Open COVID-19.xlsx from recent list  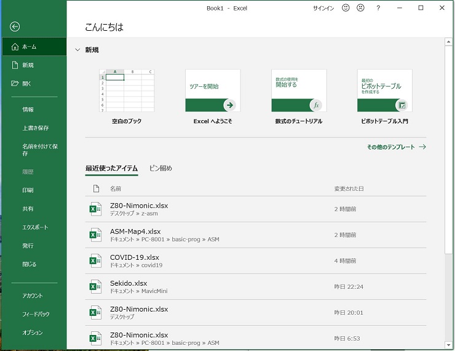pos(256,260)
